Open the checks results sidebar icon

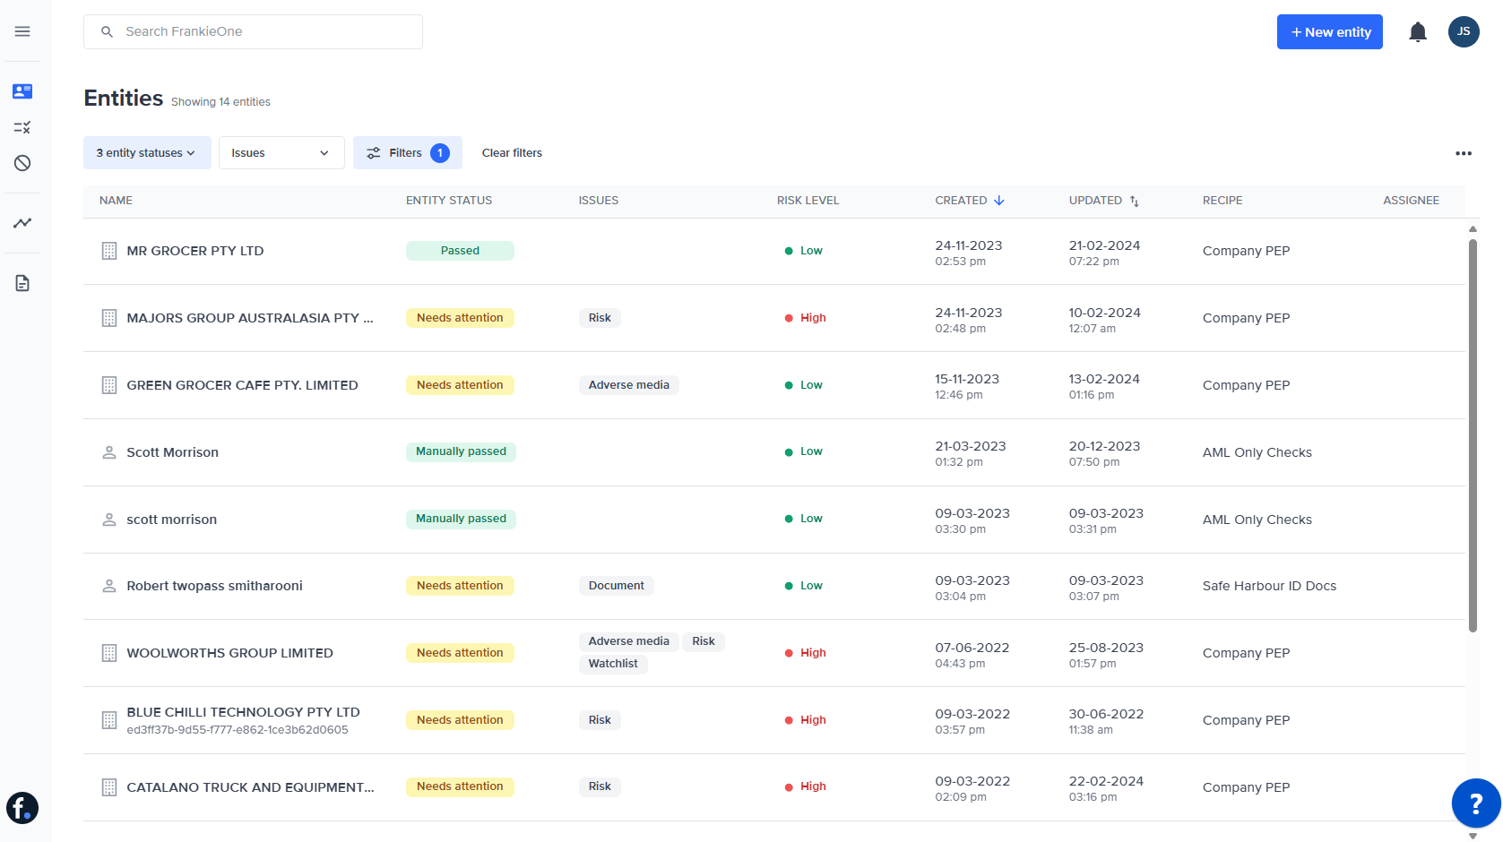point(22,127)
